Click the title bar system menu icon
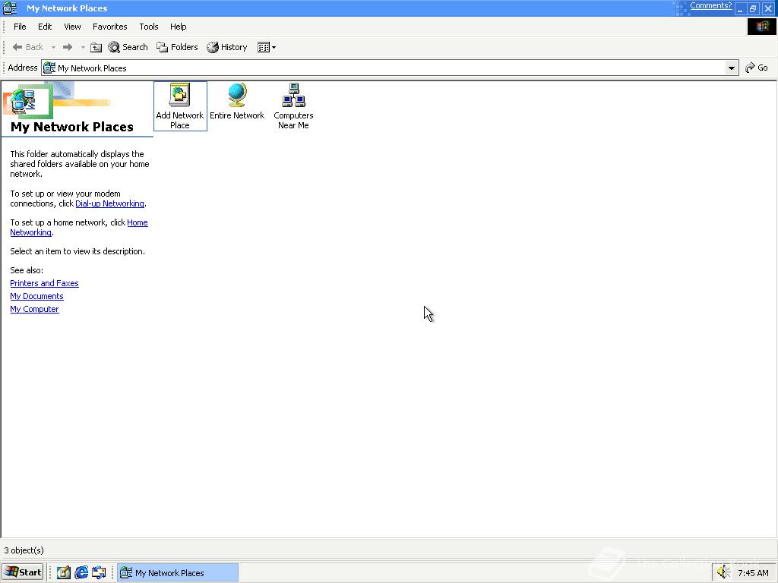The width and height of the screenshot is (778, 583). [x=10, y=8]
